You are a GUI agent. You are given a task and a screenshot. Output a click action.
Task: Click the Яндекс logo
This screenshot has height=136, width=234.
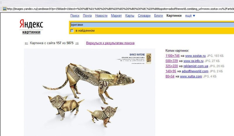click(31, 24)
